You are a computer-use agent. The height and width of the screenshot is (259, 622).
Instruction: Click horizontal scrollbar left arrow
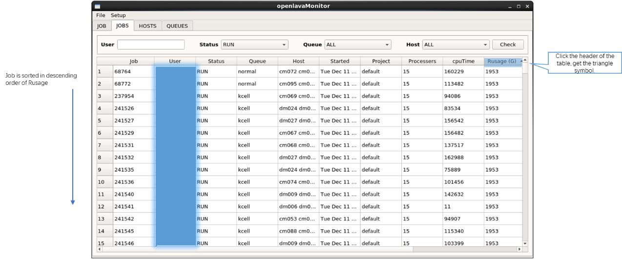(x=100, y=249)
